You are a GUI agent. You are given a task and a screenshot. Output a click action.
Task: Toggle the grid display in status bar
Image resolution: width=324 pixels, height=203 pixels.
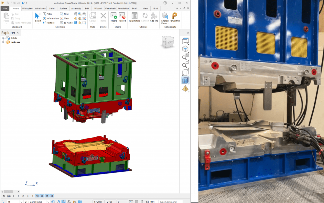pos(79,201)
